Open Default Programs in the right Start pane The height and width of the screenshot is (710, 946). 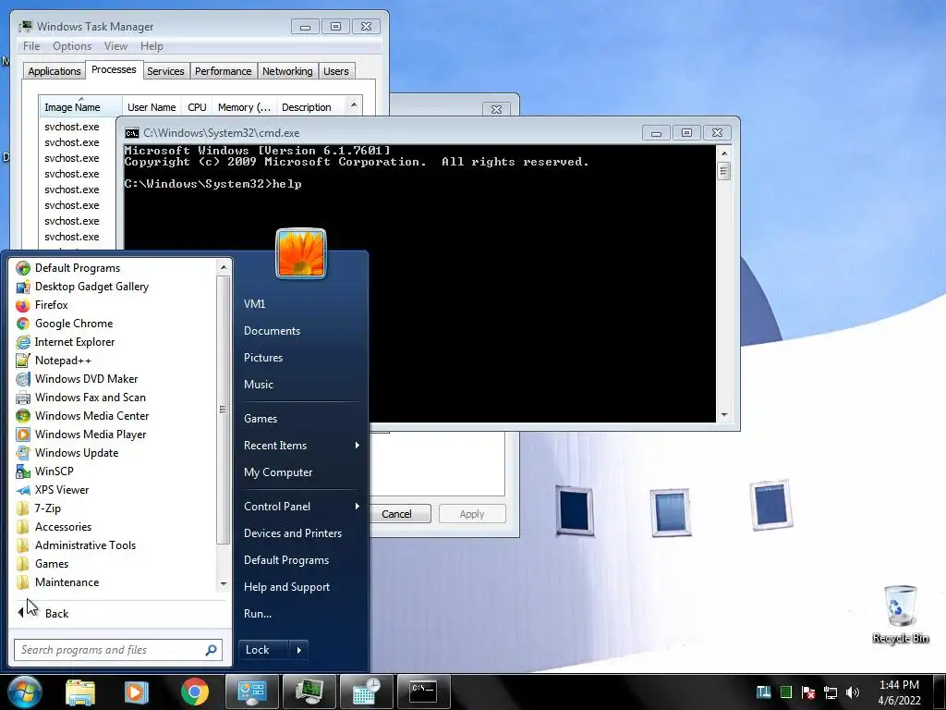pos(286,560)
